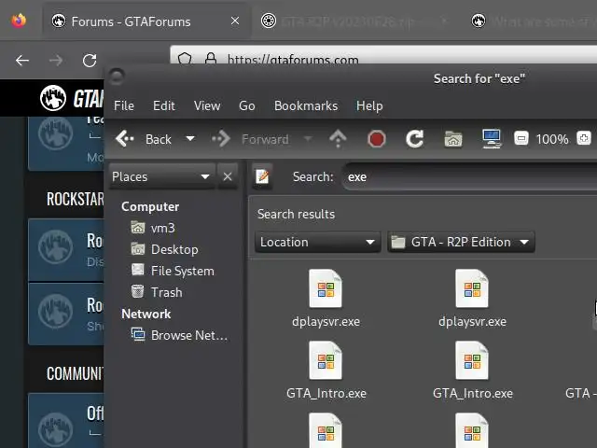The width and height of the screenshot is (597, 448).
Task: Open the Bookmarks menu
Action: pyautogui.click(x=306, y=105)
